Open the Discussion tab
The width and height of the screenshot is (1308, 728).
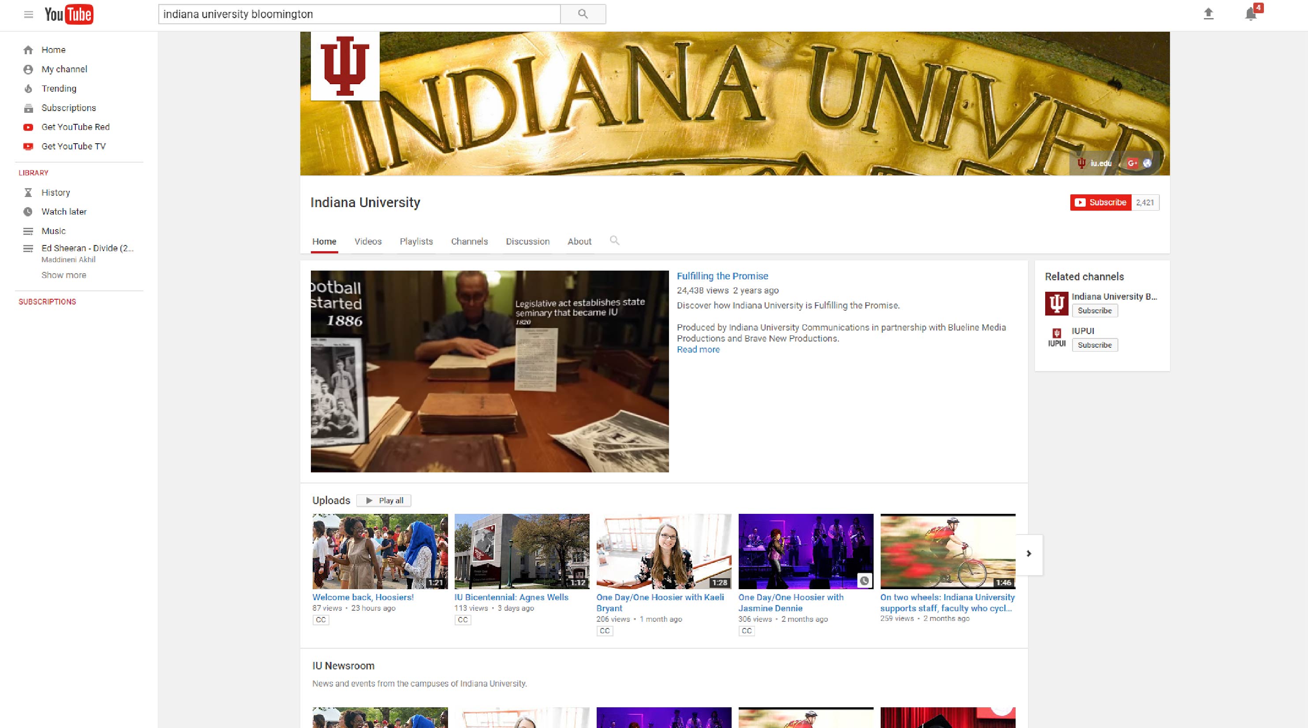coord(527,241)
